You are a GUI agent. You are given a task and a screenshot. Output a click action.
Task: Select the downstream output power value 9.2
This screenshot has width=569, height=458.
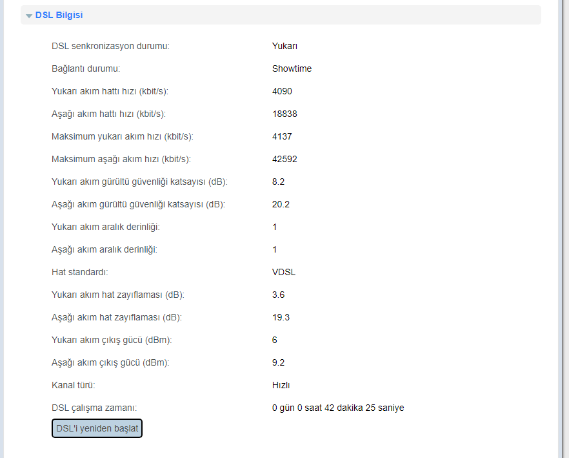coord(278,363)
